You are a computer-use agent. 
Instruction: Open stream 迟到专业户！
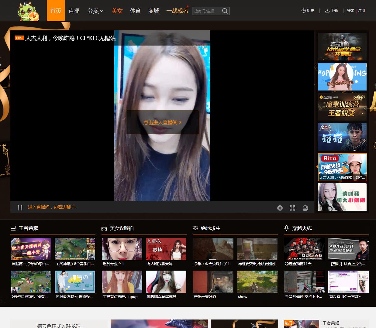tap(122, 252)
